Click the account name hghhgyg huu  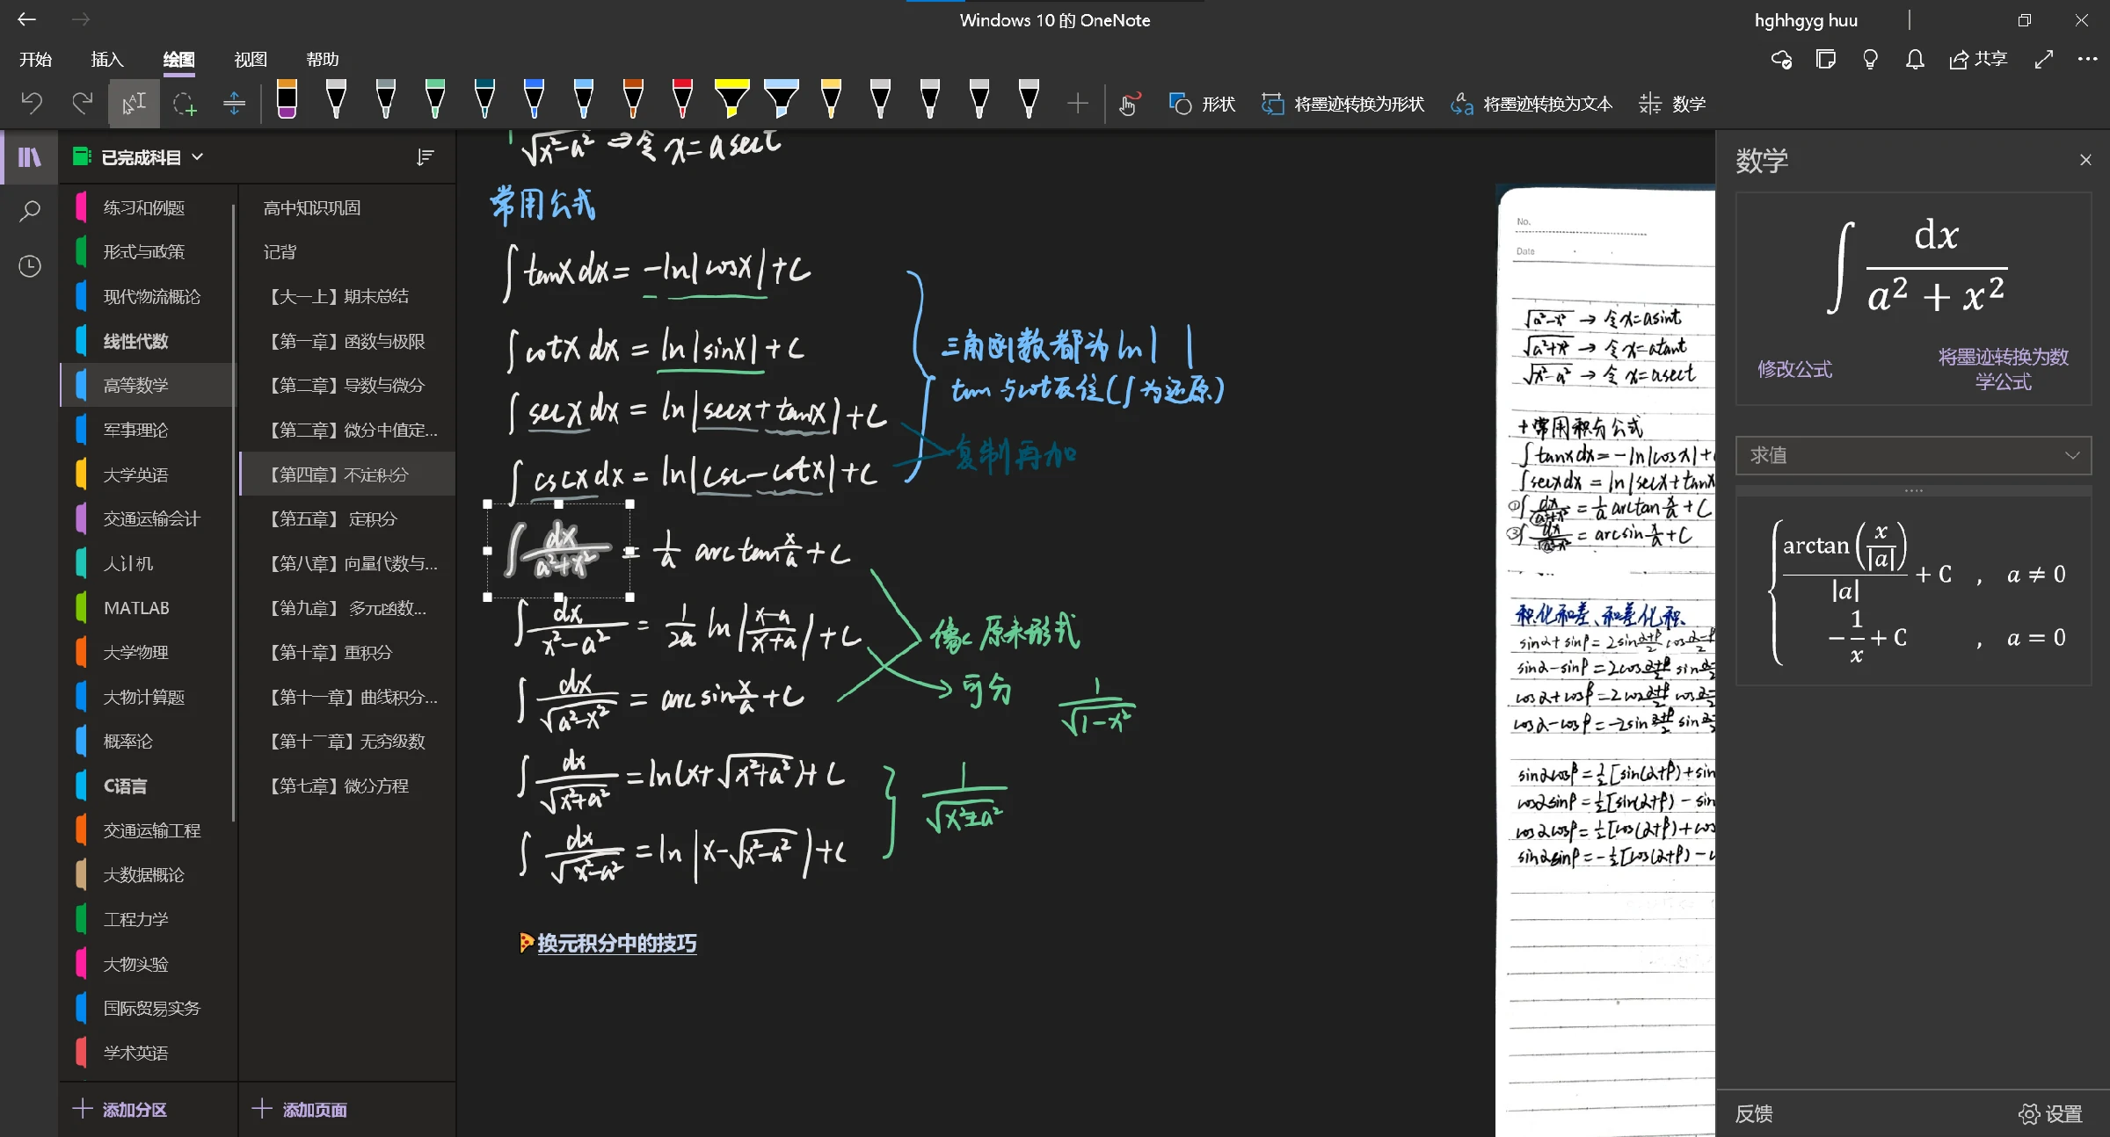[1806, 19]
